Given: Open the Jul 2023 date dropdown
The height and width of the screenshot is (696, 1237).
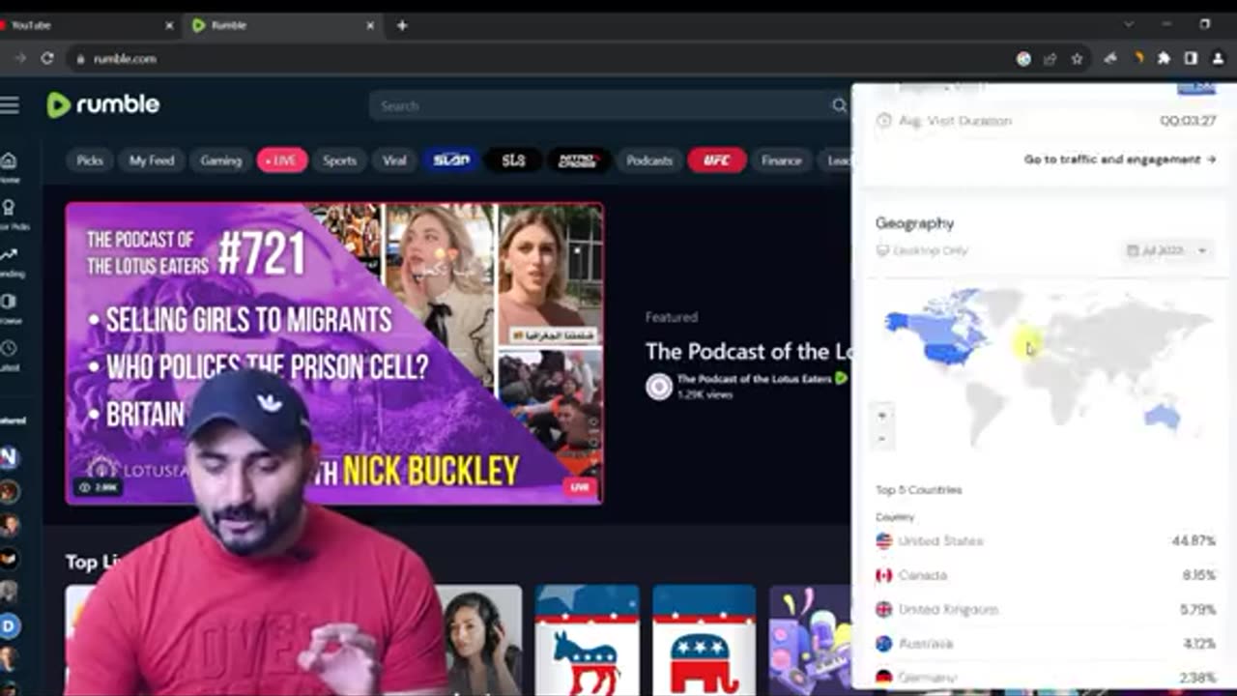Looking at the screenshot, I should click(x=1167, y=250).
